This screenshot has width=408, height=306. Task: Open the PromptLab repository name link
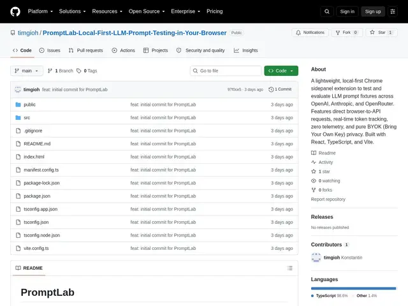[x=135, y=33]
